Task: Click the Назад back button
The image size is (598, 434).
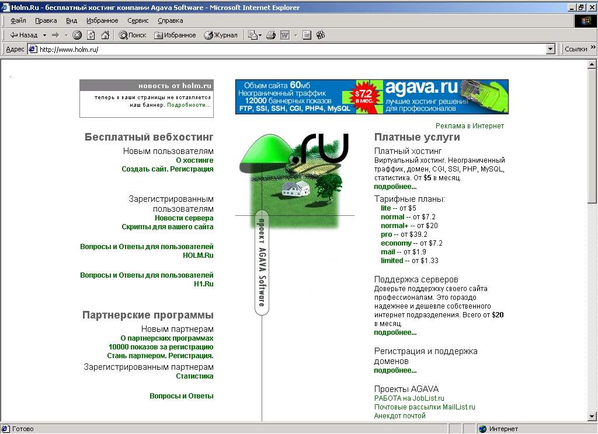Action: (23, 35)
